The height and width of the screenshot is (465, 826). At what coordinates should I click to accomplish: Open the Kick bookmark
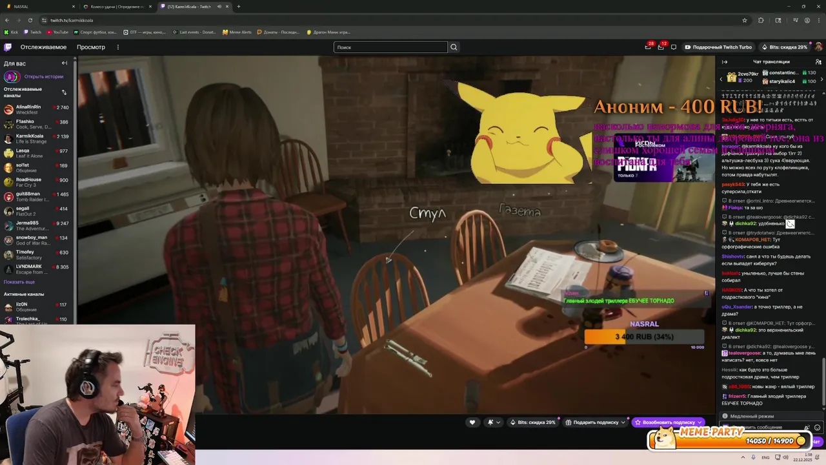pyautogui.click(x=12, y=32)
